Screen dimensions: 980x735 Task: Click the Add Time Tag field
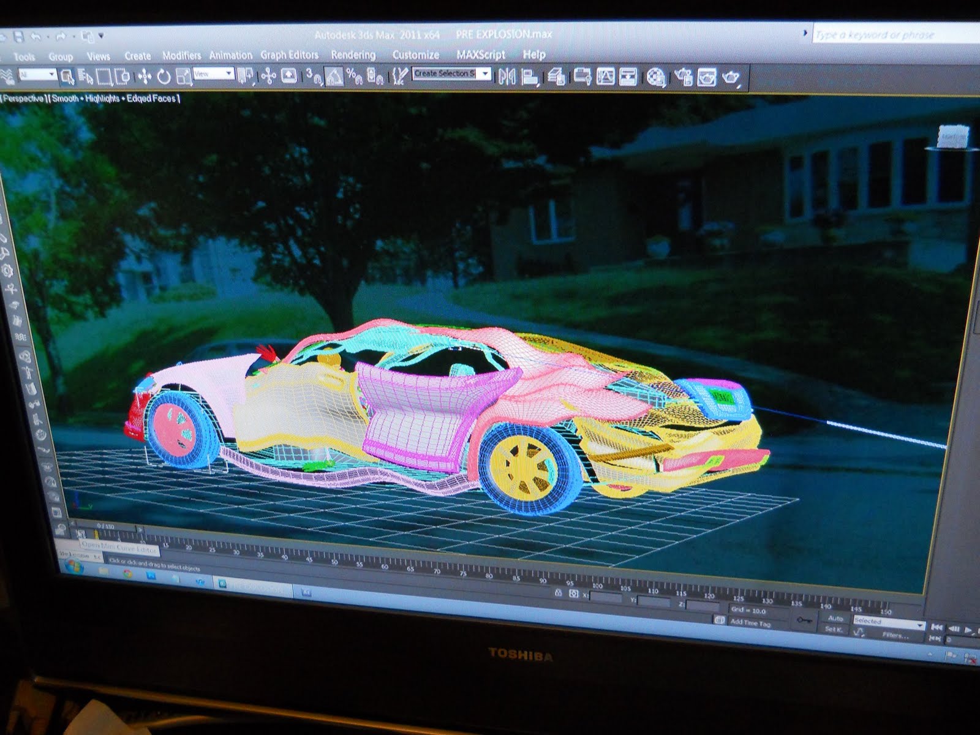750,623
